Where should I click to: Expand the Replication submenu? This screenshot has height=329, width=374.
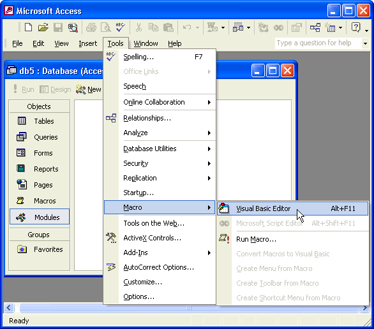click(x=160, y=178)
